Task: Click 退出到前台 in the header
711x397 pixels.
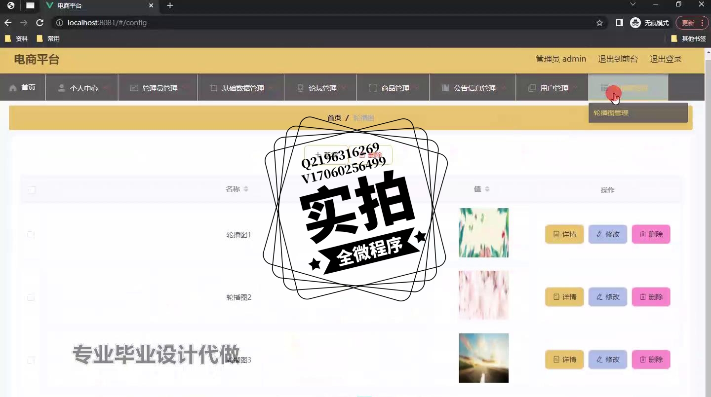Action: tap(618, 59)
